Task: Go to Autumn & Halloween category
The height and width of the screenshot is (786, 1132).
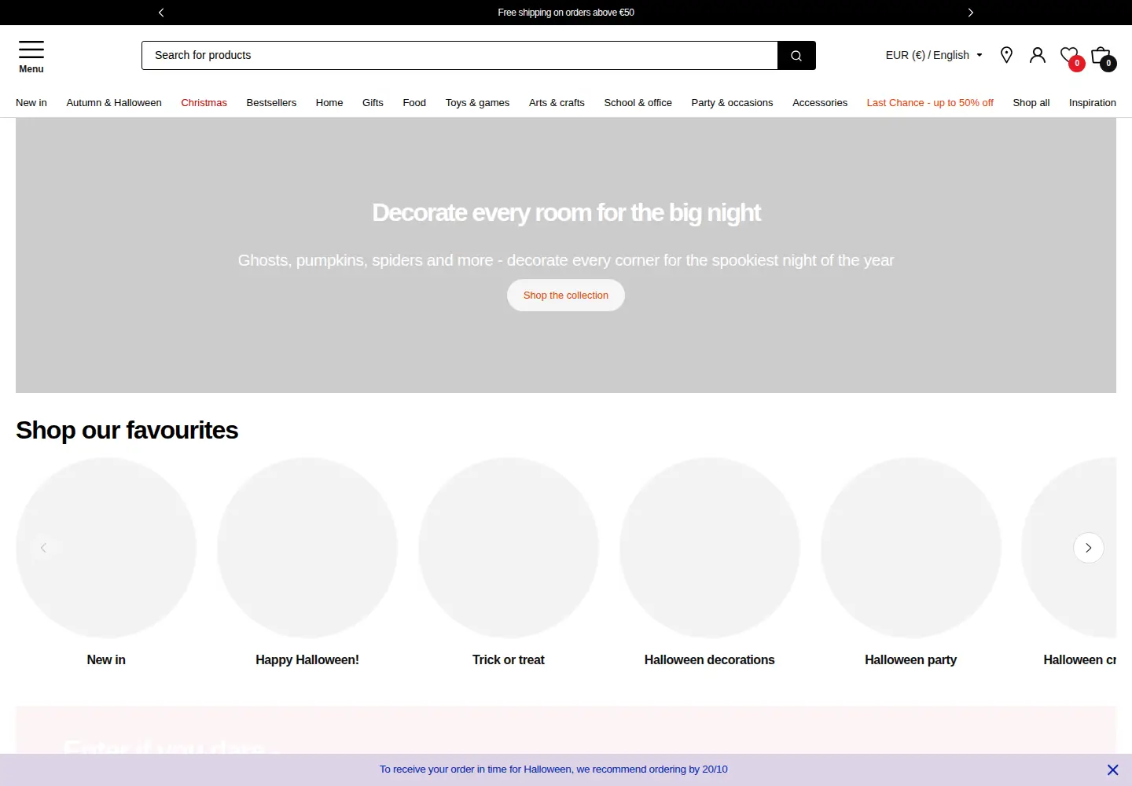Action: (114, 103)
